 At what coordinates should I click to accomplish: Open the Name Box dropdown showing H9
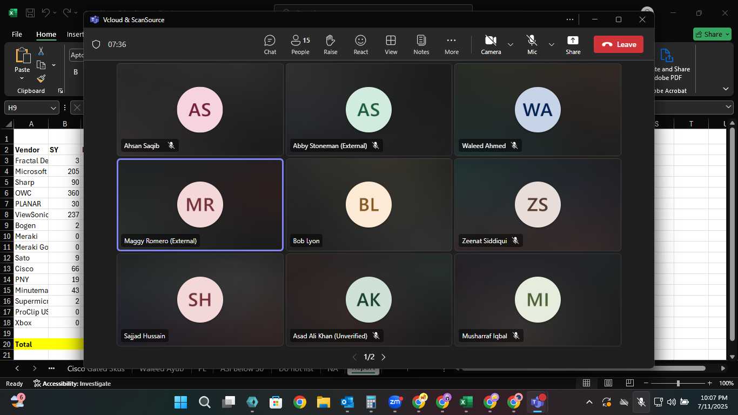53,108
